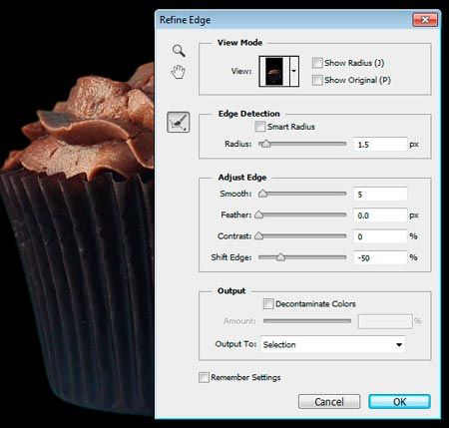Open the Output To Selection dropdown
Viewport: 449px width, 428px height.
click(332, 344)
